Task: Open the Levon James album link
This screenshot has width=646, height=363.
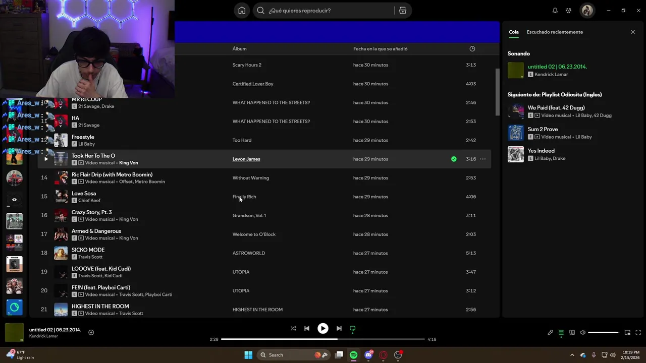Action: click(x=246, y=159)
